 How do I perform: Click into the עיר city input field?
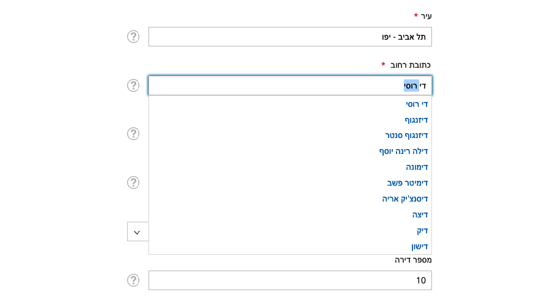290,37
